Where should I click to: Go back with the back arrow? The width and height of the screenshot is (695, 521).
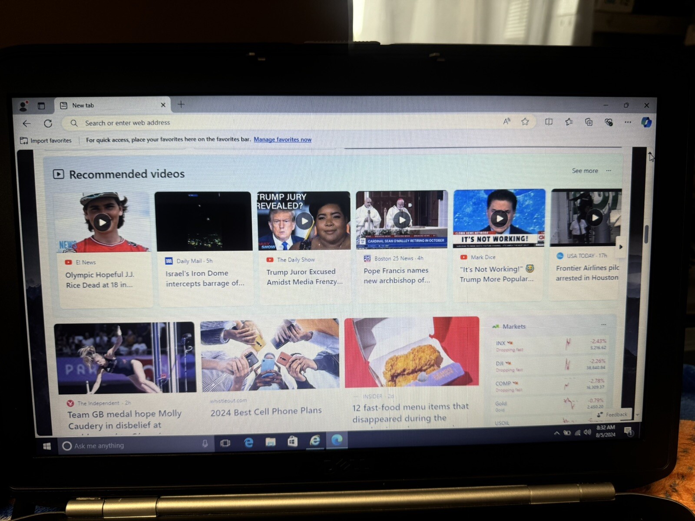26,123
